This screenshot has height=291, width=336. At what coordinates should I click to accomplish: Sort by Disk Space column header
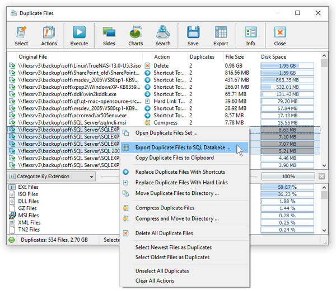point(290,57)
